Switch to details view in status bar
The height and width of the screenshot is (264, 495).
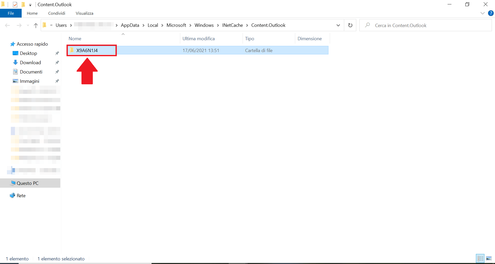(x=480, y=258)
